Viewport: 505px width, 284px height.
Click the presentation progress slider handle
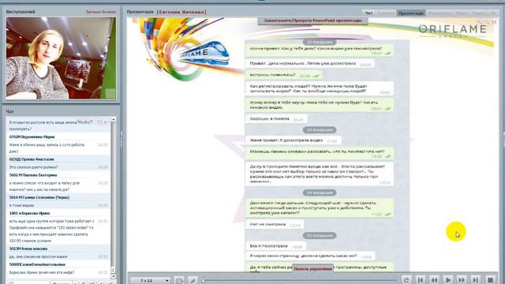pyautogui.click(x=204, y=281)
